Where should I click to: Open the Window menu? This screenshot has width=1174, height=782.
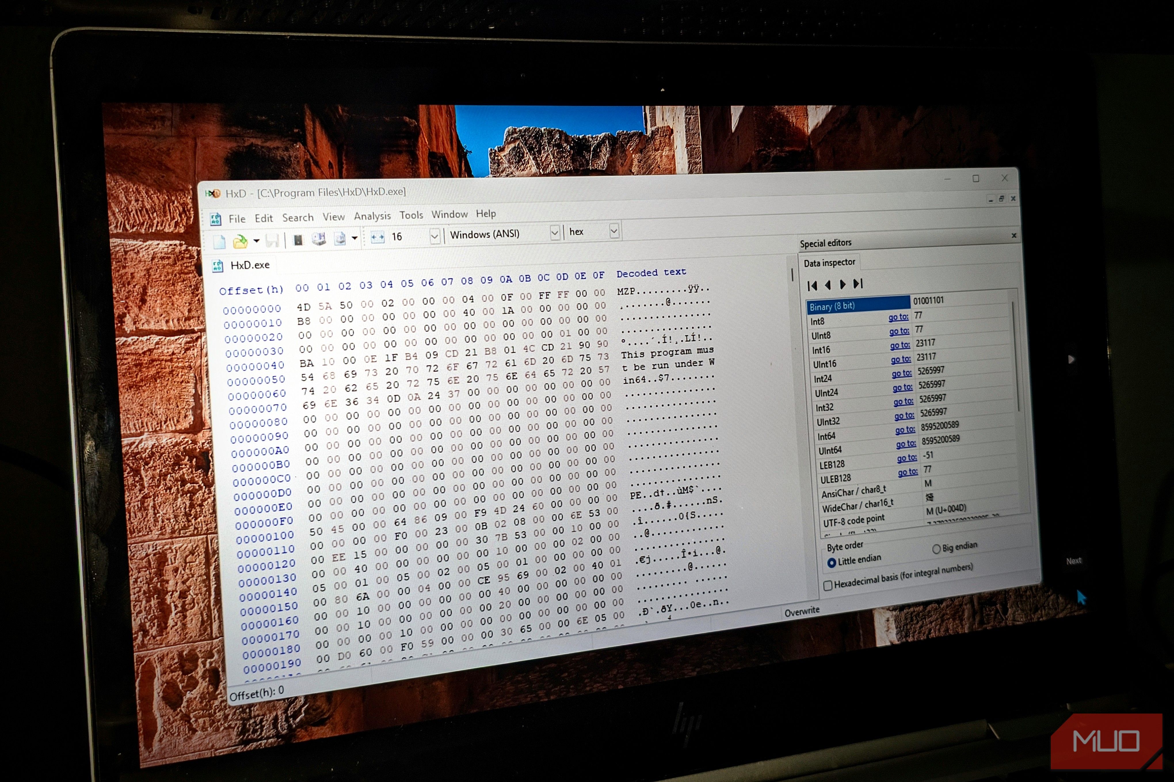(449, 214)
